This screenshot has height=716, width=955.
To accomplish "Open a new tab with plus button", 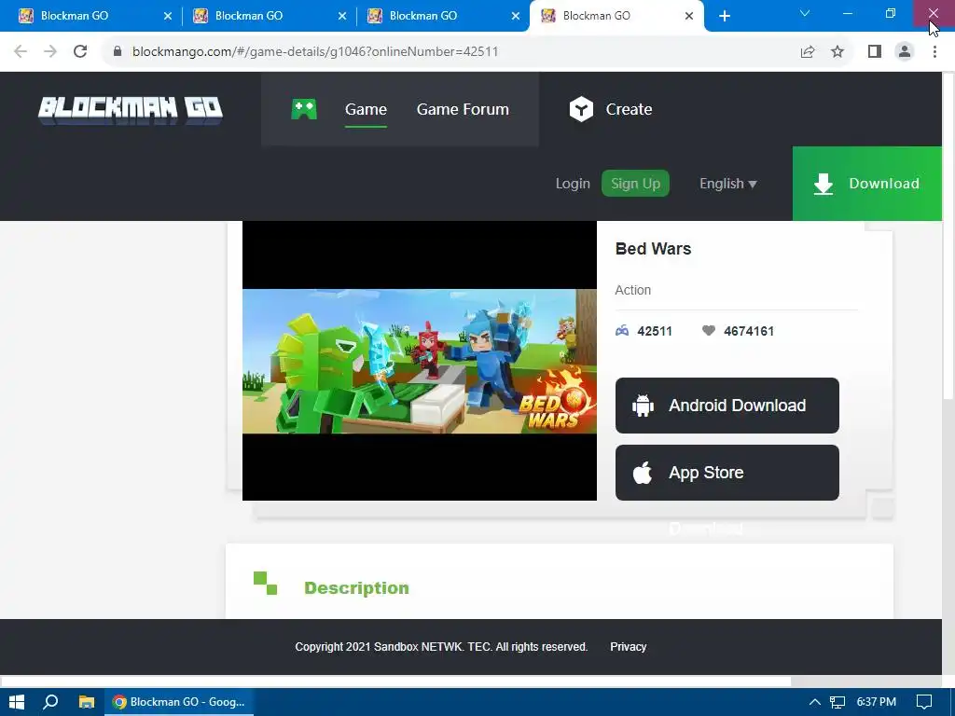I will coord(724,17).
